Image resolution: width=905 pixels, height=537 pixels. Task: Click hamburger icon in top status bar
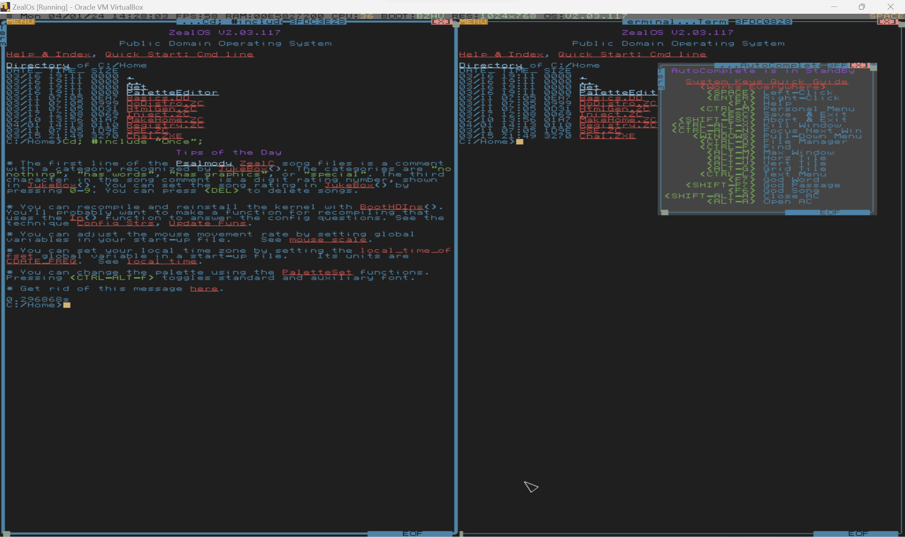pos(9,16)
